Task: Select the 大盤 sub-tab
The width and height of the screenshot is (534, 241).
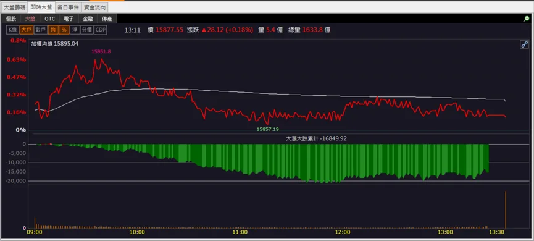Action: (30, 19)
